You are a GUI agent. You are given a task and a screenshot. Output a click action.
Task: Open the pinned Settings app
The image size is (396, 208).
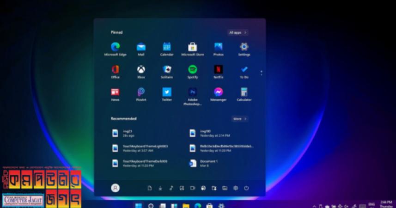click(244, 49)
